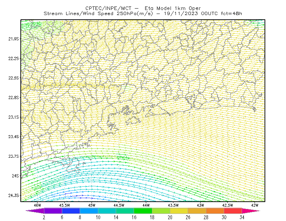Image resolution: width=286 pixels, height=221 pixels.
Task: Select the teal-green swatch between 14 and 16
Action: coord(125,211)
